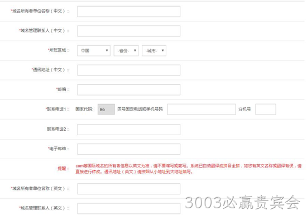Click the 联系电话1 label
Image resolution: width=307 pixels, height=215 pixels.
pyautogui.click(x=57, y=109)
